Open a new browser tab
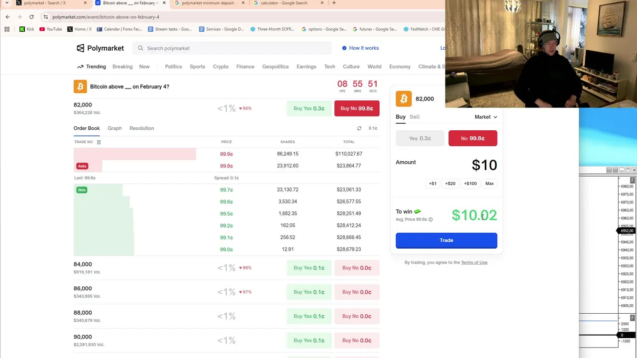Image resolution: width=637 pixels, height=358 pixels. coord(334,3)
